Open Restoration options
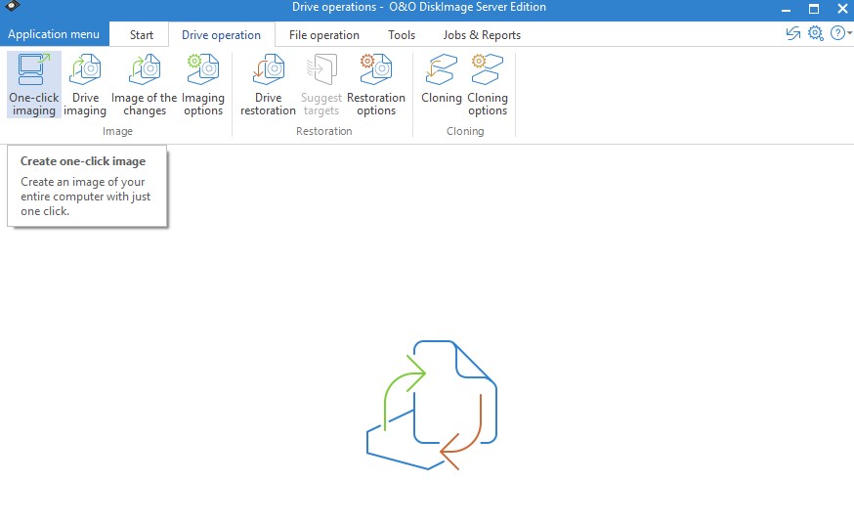 [376, 84]
